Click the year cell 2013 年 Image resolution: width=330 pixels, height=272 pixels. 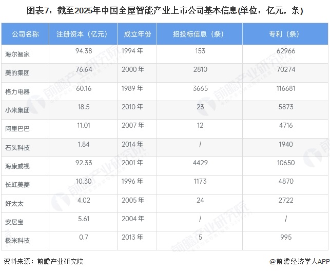(x=132, y=237)
